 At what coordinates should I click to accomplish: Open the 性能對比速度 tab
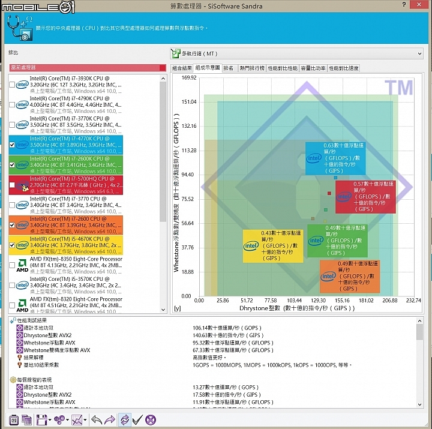[x=344, y=68]
